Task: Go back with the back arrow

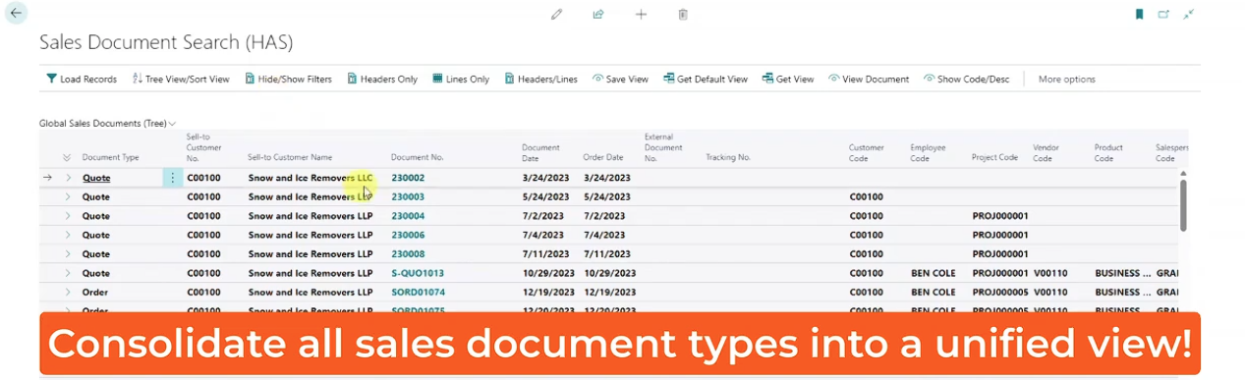Action: [17, 14]
